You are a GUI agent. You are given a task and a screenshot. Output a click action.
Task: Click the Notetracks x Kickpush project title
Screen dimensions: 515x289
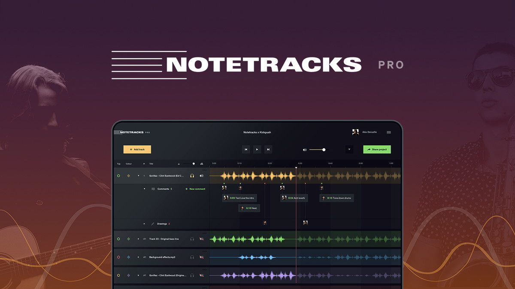pos(257,132)
